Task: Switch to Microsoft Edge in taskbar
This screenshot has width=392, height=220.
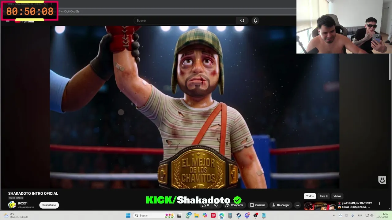Action: coord(221,215)
